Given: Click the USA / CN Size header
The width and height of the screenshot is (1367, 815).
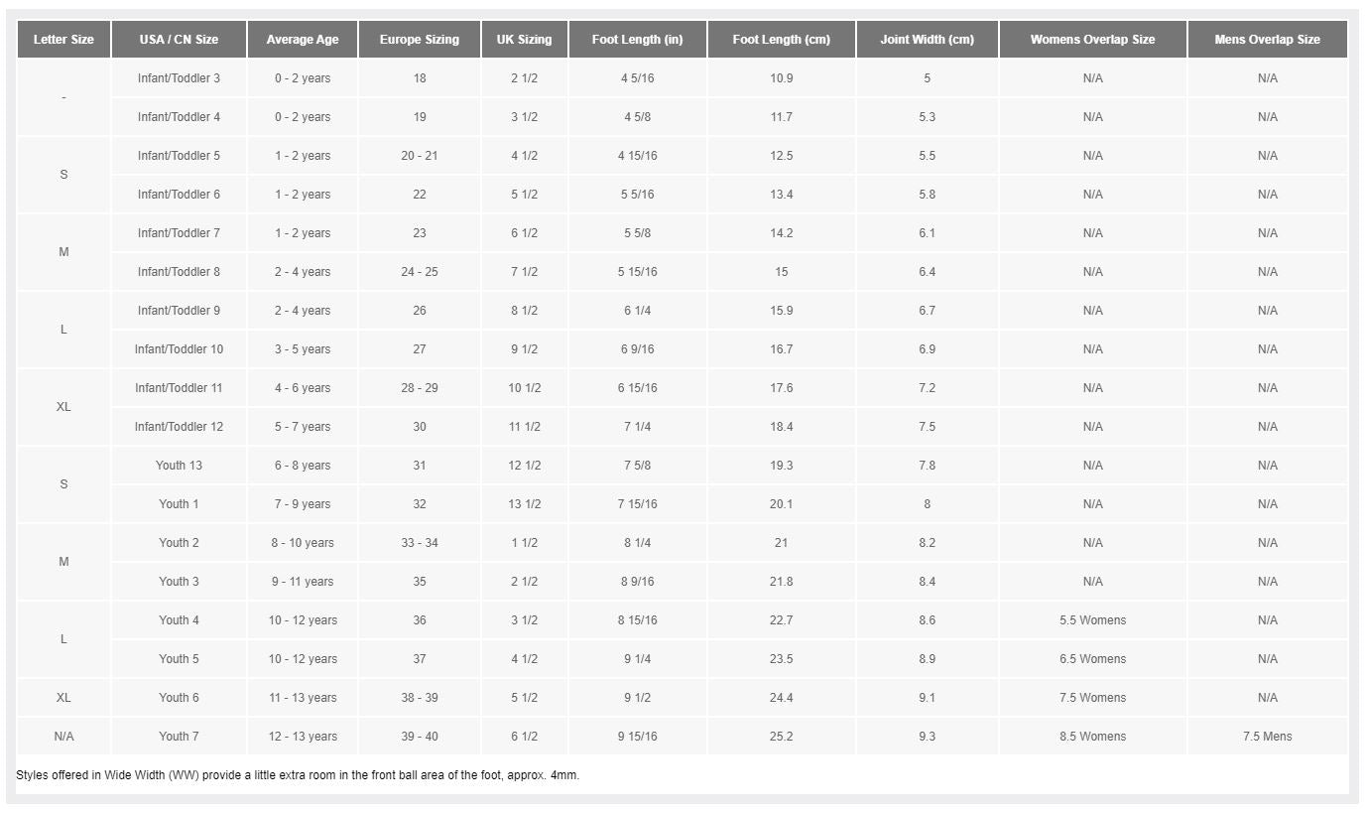Looking at the screenshot, I should (x=179, y=40).
